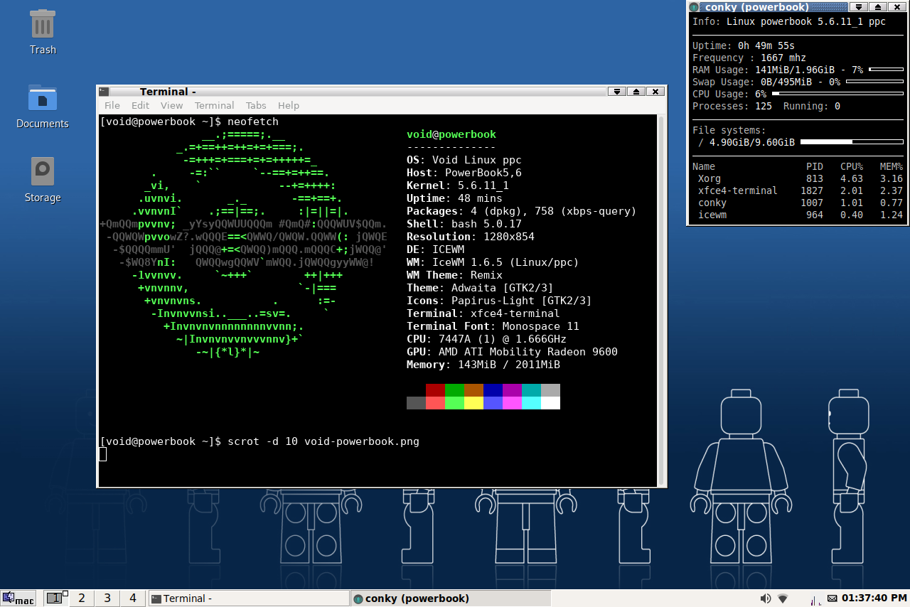
Task: Click the icewm process row in conky
Action: 798,215
